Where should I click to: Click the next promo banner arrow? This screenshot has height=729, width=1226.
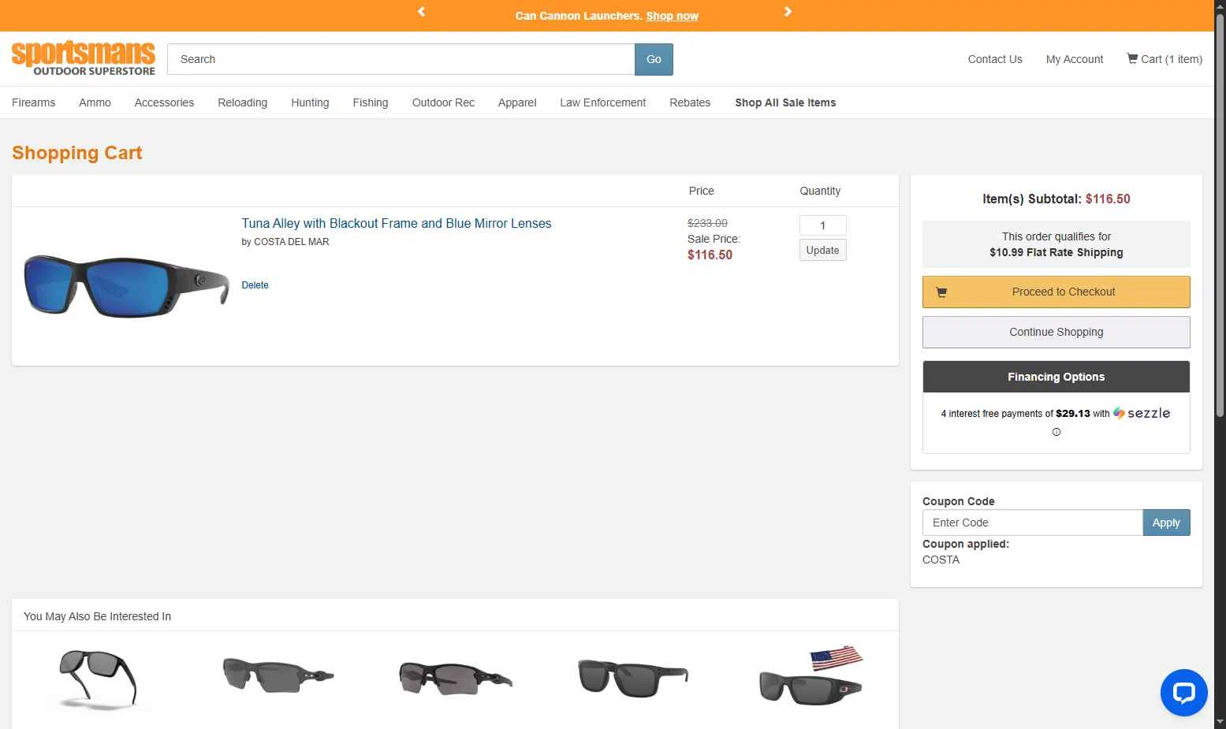coord(788,12)
